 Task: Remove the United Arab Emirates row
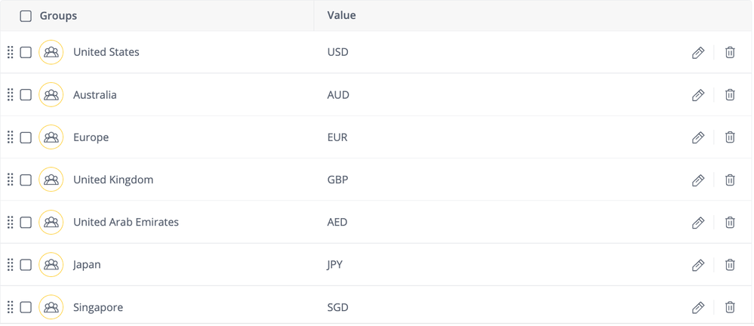coord(730,223)
